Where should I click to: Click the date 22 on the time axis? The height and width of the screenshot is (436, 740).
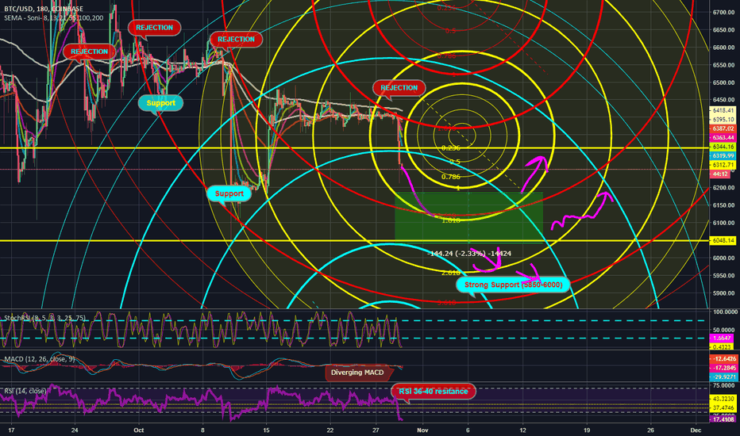click(330, 430)
